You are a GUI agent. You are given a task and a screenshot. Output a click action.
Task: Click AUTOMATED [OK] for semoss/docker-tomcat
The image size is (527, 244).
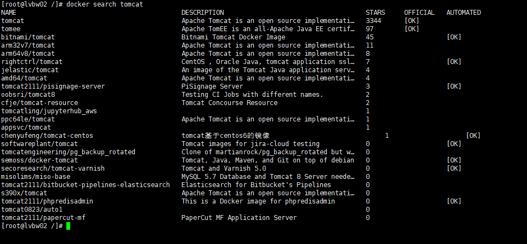point(454,160)
